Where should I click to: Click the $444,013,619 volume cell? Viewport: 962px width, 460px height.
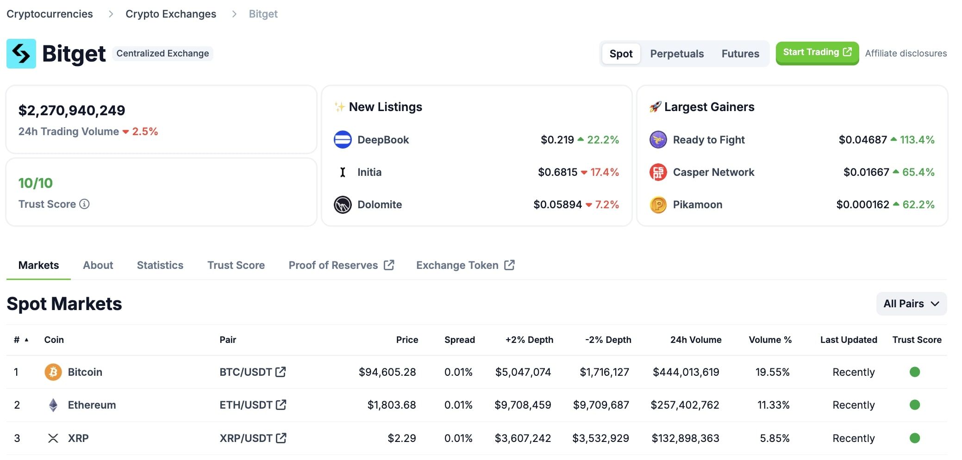click(686, 372)
